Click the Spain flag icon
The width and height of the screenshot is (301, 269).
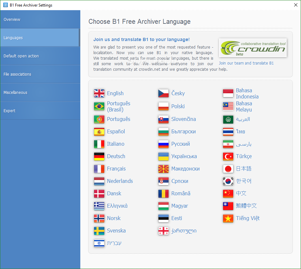click(99, 132)
